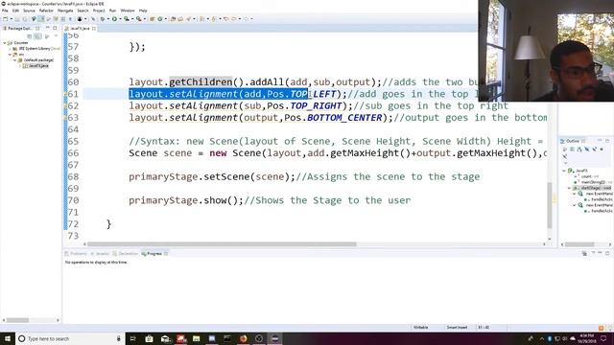Click the Coverage run icon in toolbar
The image size is (614, 345).
tap(127, 19)
